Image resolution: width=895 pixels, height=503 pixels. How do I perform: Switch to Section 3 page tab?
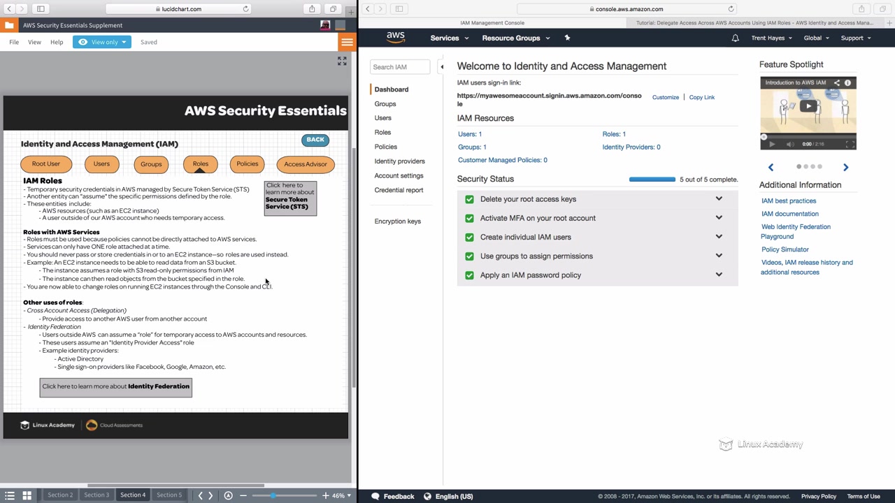coord(96,495)
